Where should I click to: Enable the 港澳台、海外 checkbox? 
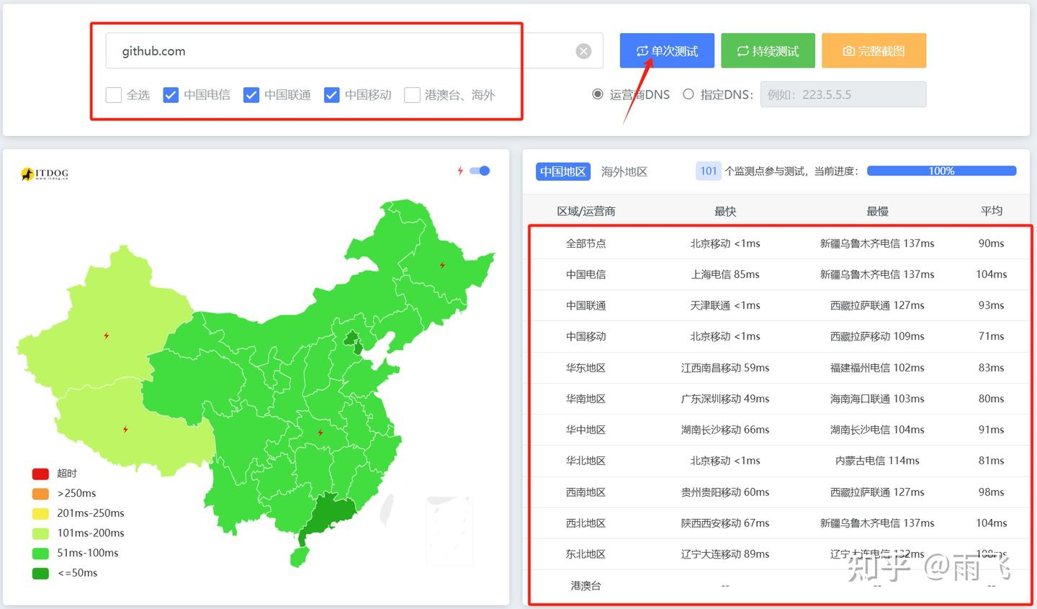tap(412, 94)
